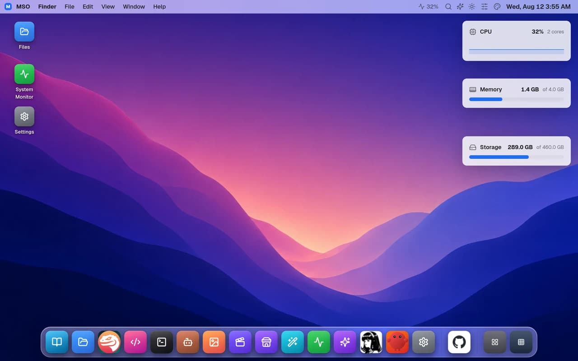Click the palette theme icon in menu bar

(x=497, y=7)
